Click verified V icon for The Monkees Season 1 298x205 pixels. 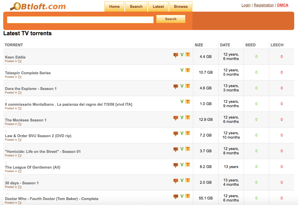tap(182, 117)
